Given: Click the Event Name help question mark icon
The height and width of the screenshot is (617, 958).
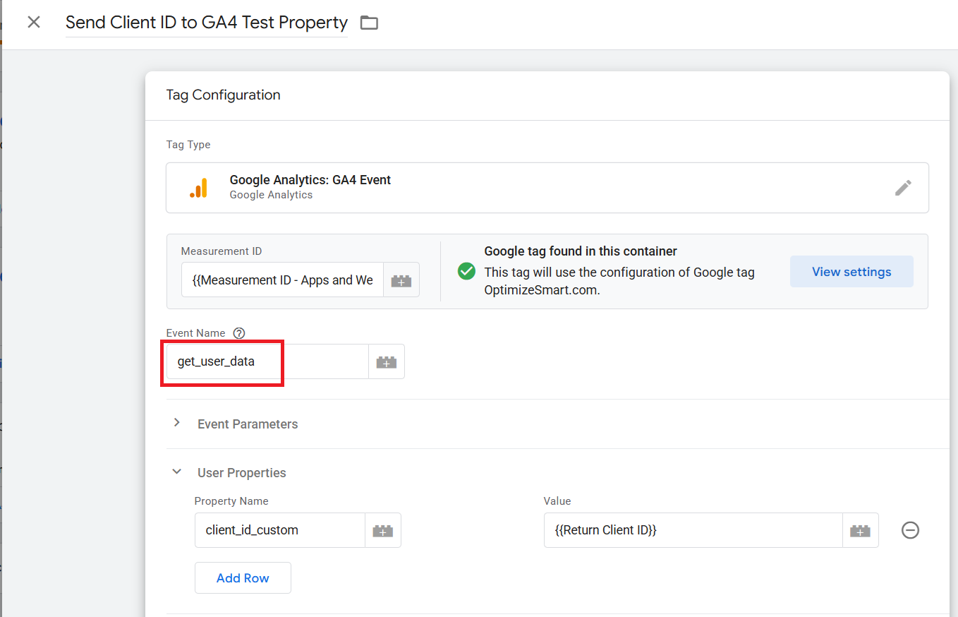Looking at the screenshot, I should point(239,333).
